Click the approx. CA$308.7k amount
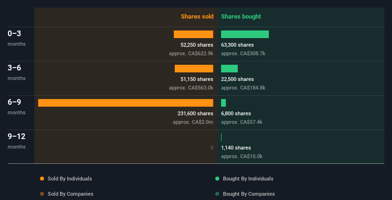The height and width of the screenshot is (200, 392). [243, 53]
